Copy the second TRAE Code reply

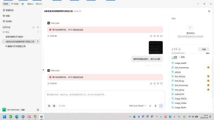[x=158, y=84]
